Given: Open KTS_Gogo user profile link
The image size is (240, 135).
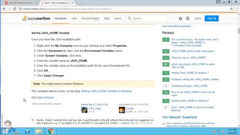Looking at the screenshot, I should [x=95, y=108].
